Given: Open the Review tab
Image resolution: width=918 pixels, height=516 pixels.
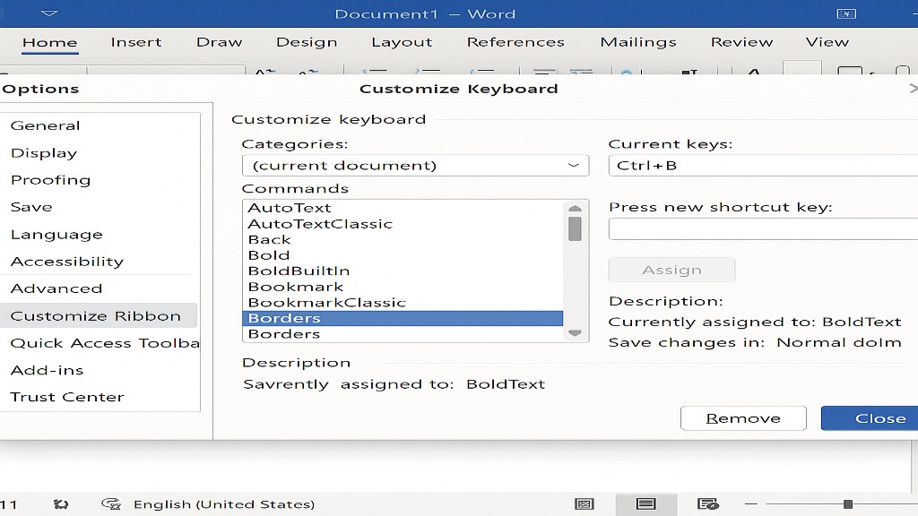Looking at the screenshot, I should coord(741,41).
